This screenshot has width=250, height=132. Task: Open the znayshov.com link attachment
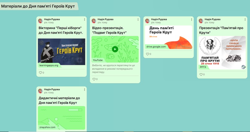[x=62, y=117]
